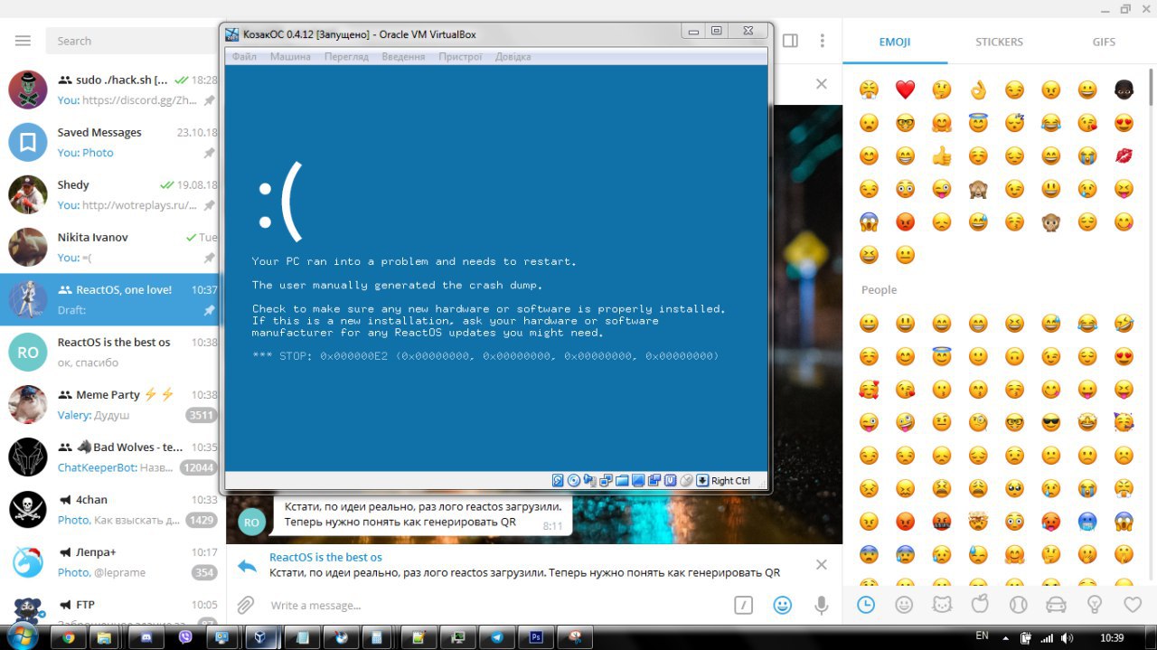Show hidden system tray icons arrow
Viewport: 1157px width, 650px height.
1006,637
